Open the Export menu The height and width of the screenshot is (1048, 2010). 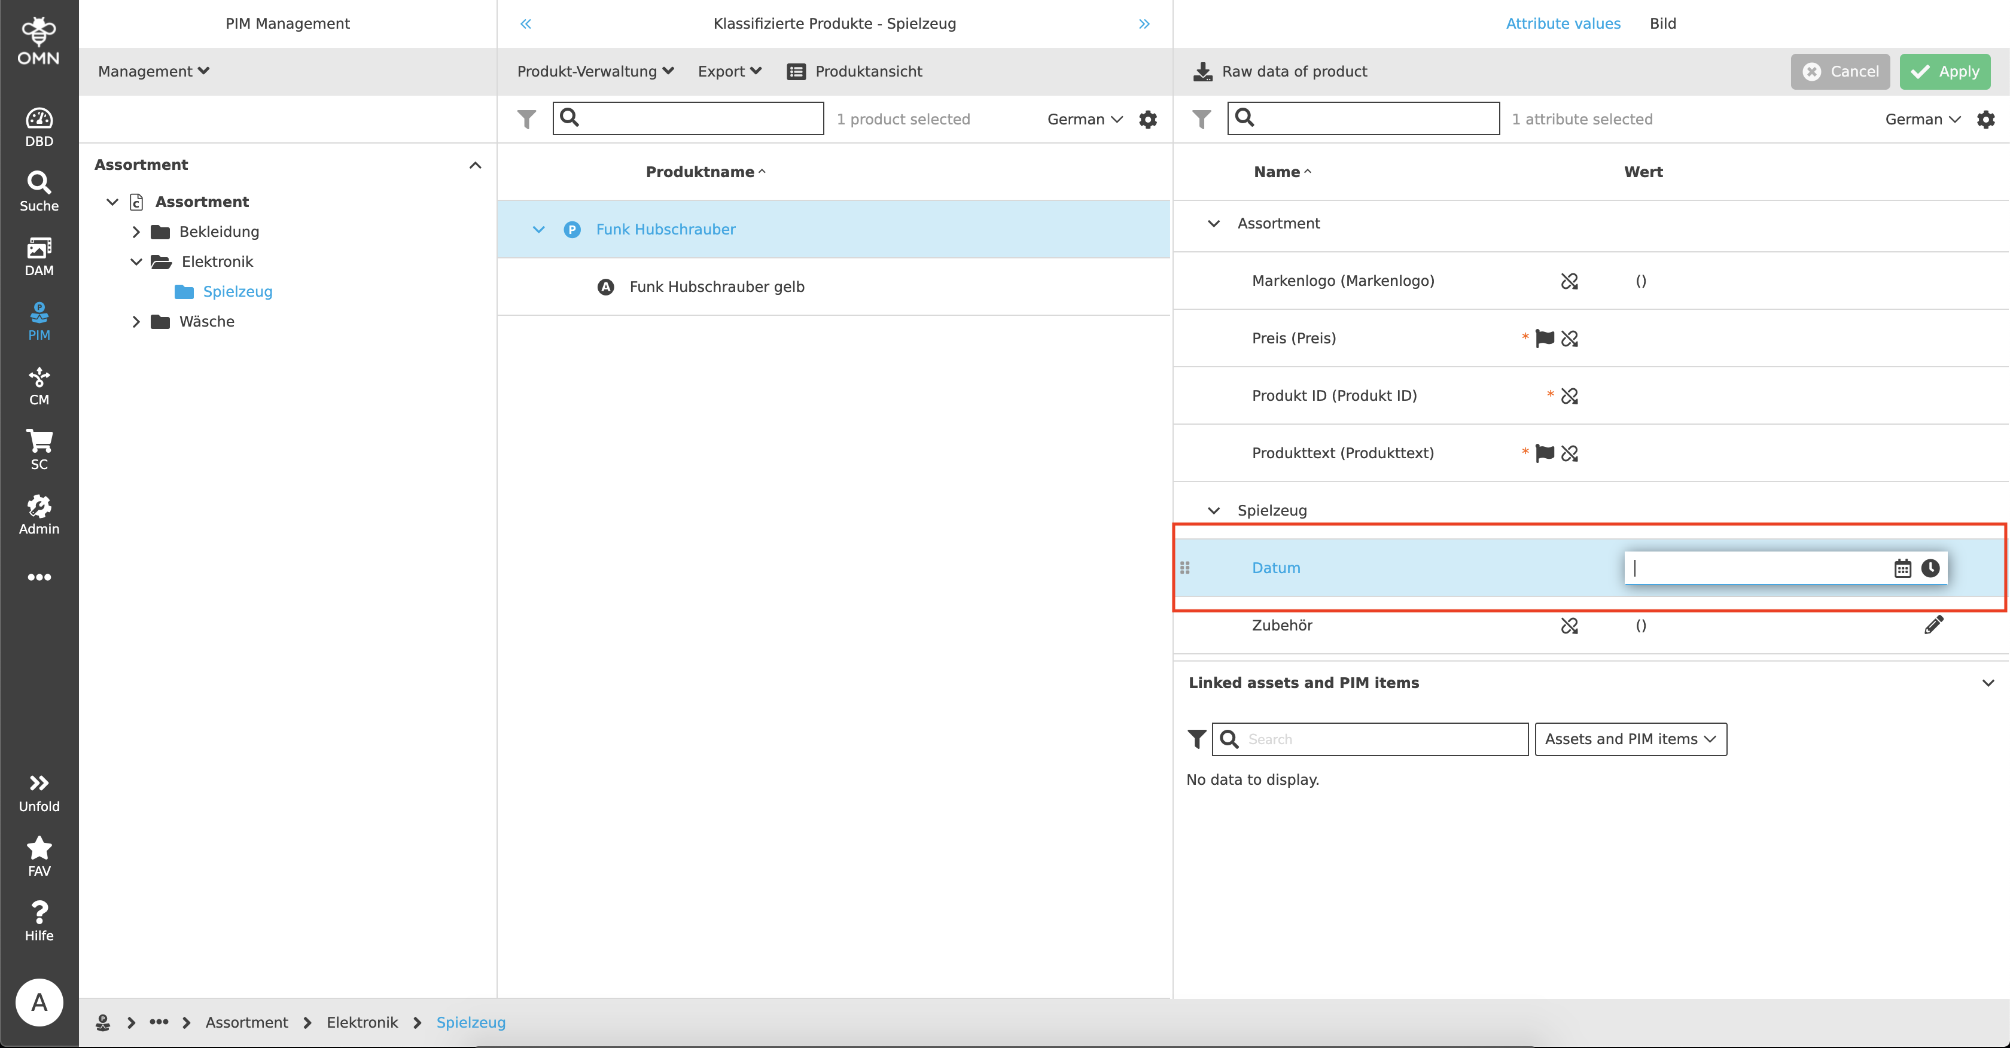tap(728, 71)
